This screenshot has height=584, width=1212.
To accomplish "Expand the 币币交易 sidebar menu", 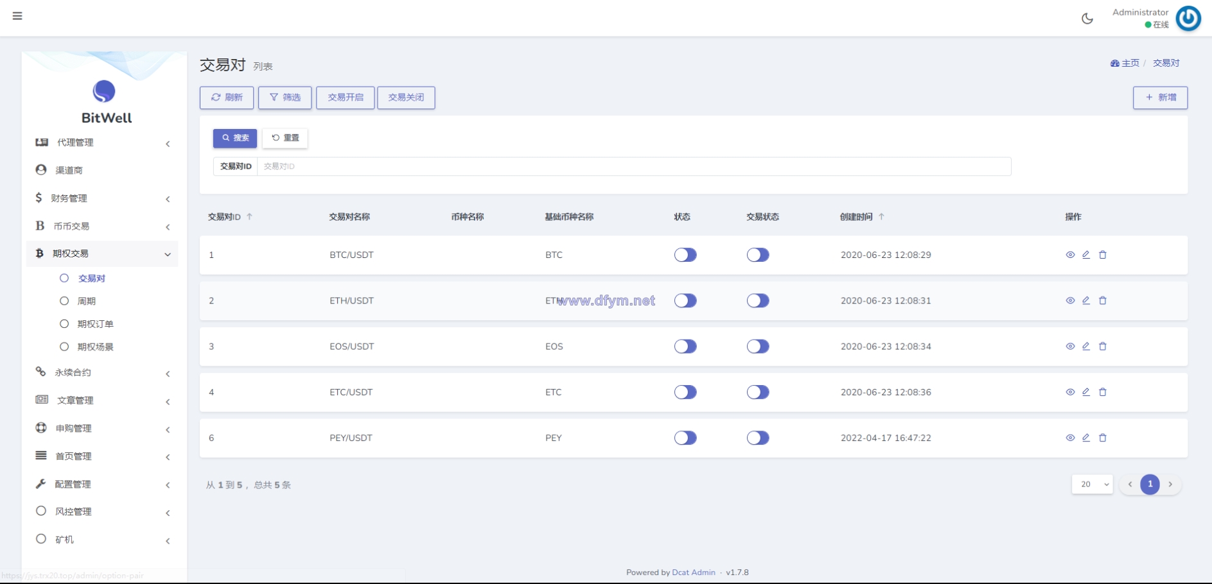I will pyautogui.click(x=103, y=226).
